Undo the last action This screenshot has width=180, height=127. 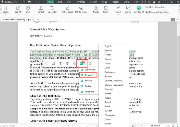coord(35,2)
